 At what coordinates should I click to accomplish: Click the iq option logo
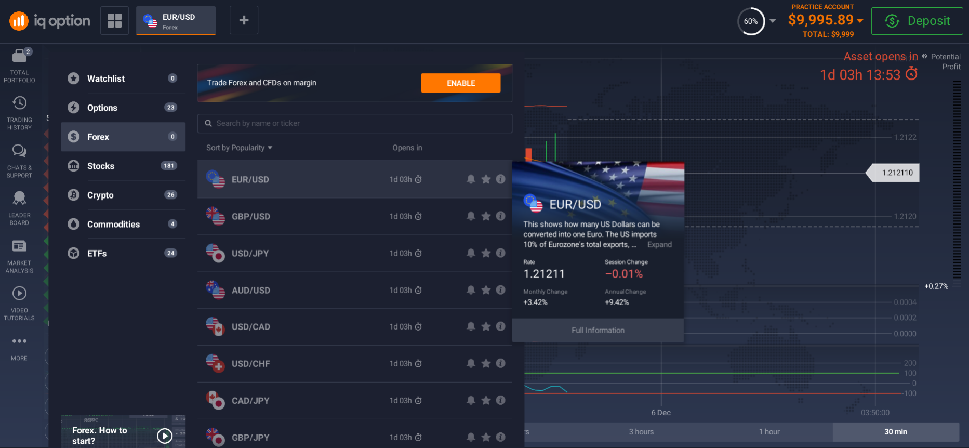pyautogui.click(x=49, y=21)
